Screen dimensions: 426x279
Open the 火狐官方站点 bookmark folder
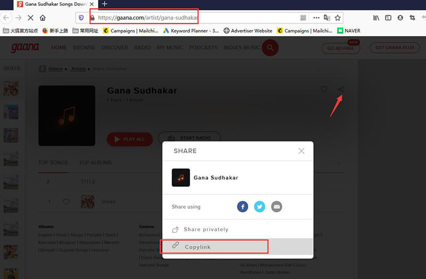click(20, 31)
